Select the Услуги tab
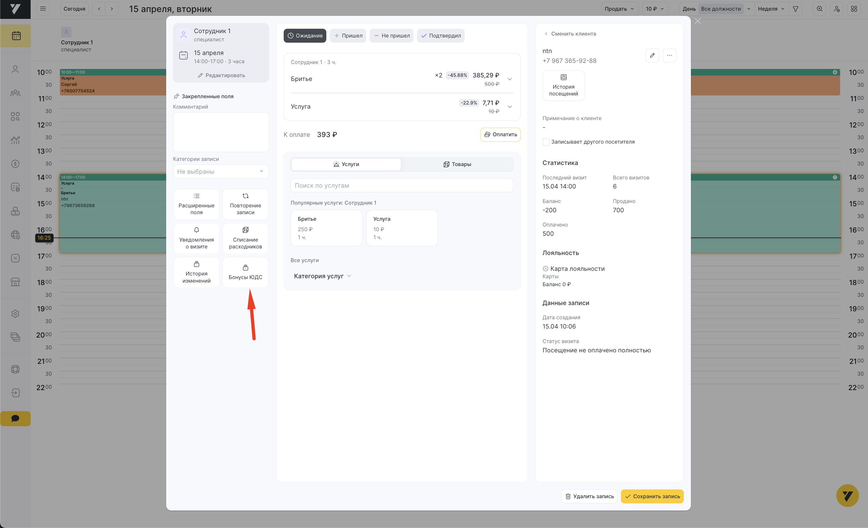The image size is (868, 528). click(x=346, y=164)
